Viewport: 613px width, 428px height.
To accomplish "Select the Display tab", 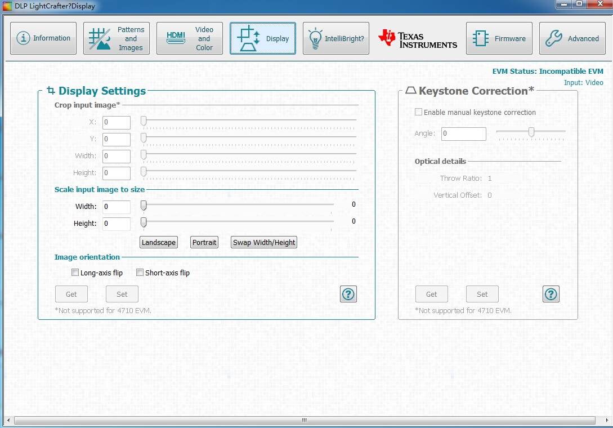I will (263, 38).
